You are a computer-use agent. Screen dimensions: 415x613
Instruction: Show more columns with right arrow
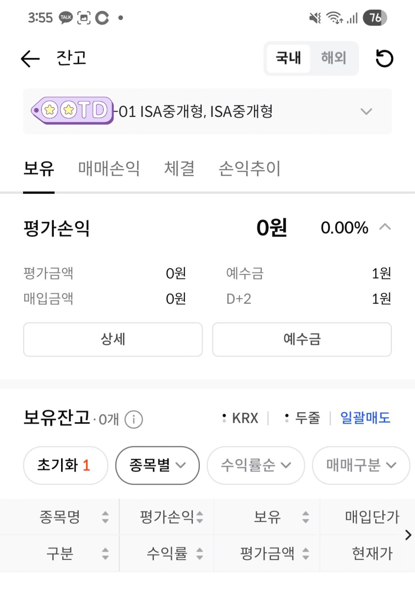click(x=408, y=535)
